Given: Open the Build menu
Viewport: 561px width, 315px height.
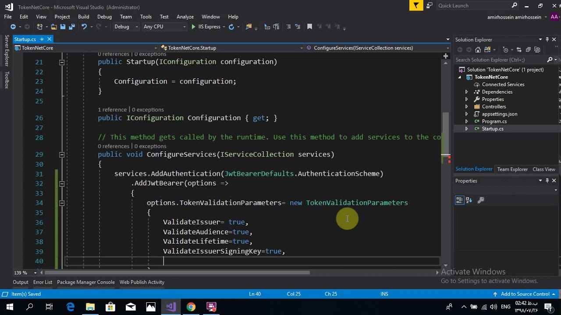Looking at the screenshot, I should pyautogui.click(x=83, y=17).
